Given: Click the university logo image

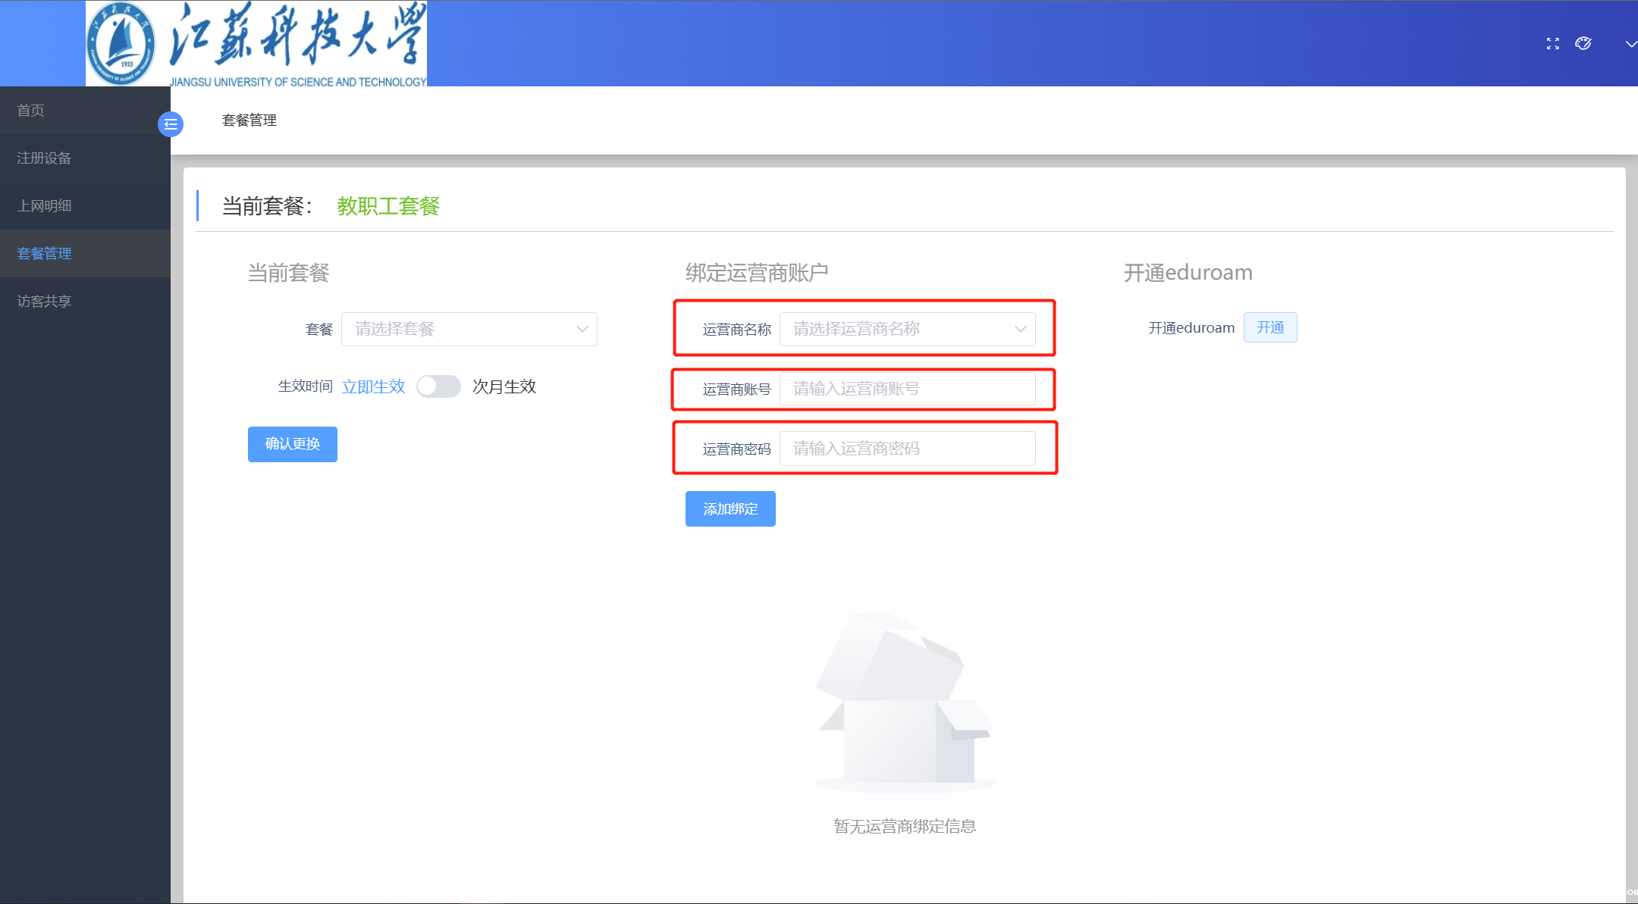Looking at the screenshot, I should point(256,43).
